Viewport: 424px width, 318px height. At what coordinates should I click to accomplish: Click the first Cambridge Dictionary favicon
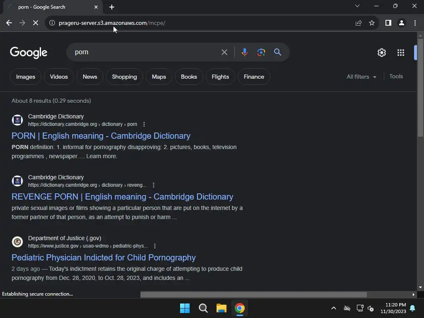pyautogui.click(x=17, y=120)
